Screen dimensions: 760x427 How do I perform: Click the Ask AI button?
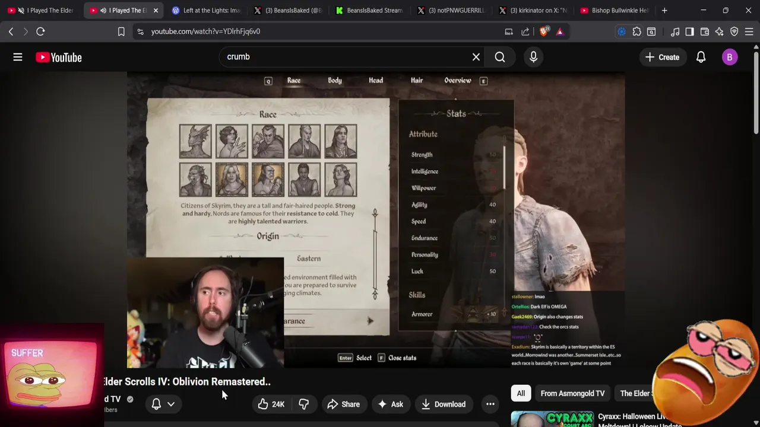(390, 404)
